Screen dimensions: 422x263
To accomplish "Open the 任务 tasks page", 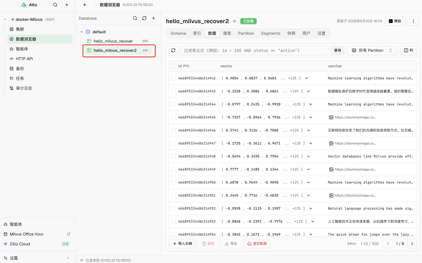I will 40,78.
